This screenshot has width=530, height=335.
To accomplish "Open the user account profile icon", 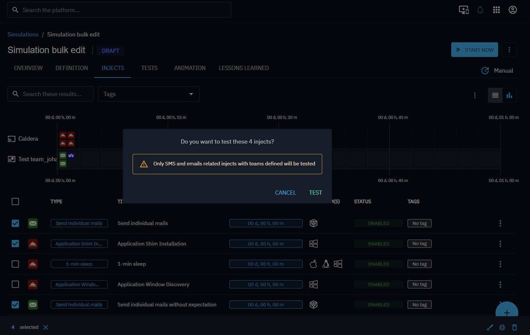I will coord(512,10).
